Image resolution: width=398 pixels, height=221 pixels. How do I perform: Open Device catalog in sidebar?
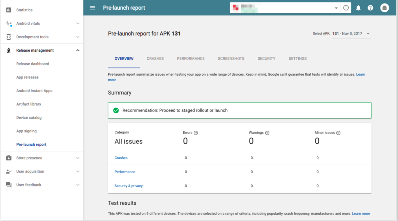tap(29, 118)
